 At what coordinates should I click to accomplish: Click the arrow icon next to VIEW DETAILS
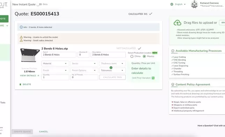click(38, 75)
